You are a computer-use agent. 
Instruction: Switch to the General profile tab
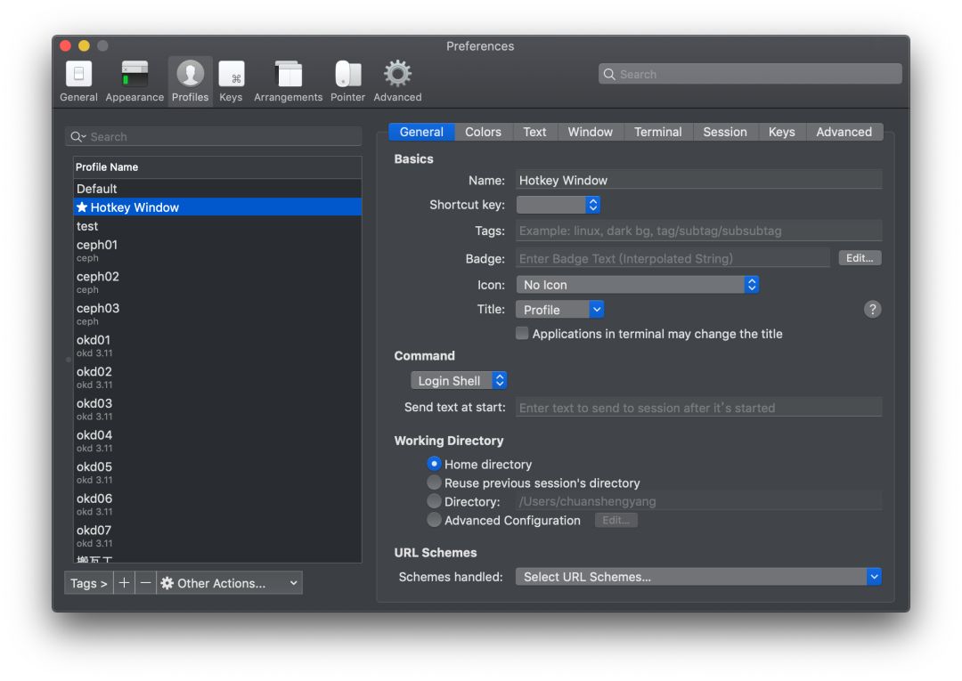point(421,132)
